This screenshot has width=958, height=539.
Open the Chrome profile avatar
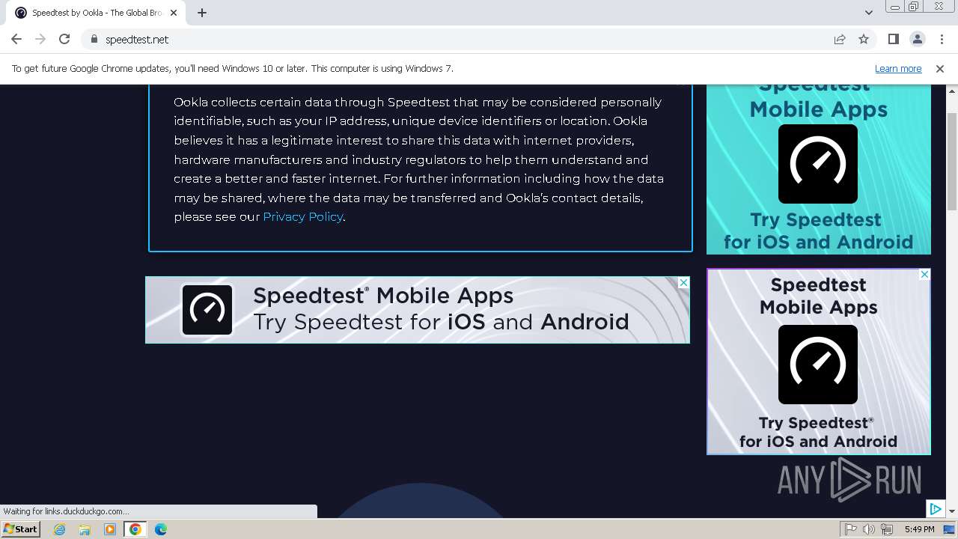click(x=917, y=39)
